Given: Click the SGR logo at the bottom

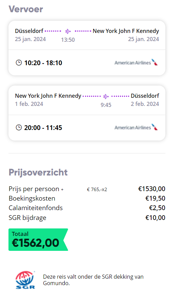Looking at the screenshot, I should click(x=25, y=280).
